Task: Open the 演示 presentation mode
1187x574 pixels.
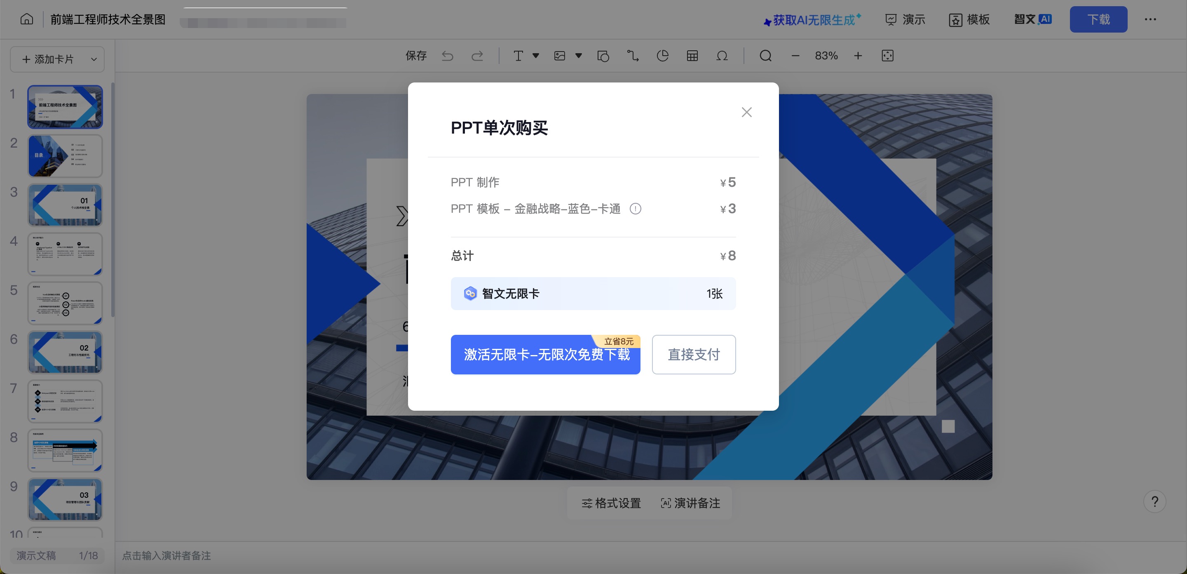Action: pos(905,19)
